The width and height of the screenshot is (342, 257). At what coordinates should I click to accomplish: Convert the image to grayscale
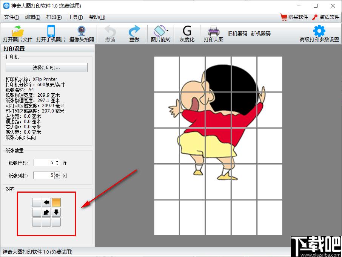point(187,34)
